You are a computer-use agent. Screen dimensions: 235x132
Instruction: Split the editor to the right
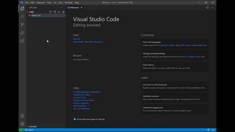coord(207,7)
